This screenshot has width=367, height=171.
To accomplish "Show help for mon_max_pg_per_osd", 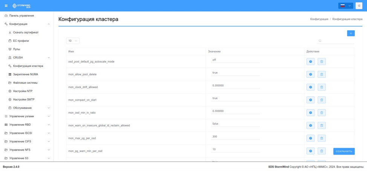I will tap(310, 138).
